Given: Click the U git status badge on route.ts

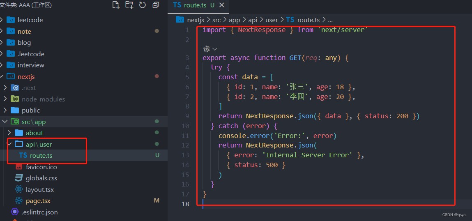Looking at the screenshot, I should pos(157,155).
